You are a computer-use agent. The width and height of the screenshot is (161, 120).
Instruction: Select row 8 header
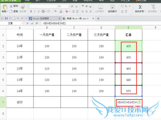(3, 114)
